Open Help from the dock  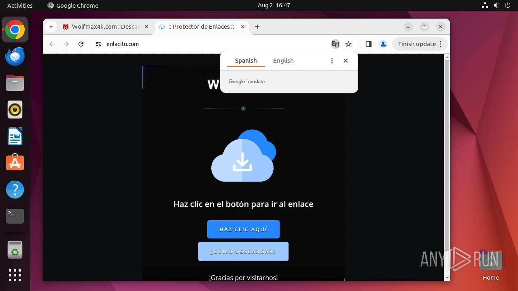click(15, 190)
